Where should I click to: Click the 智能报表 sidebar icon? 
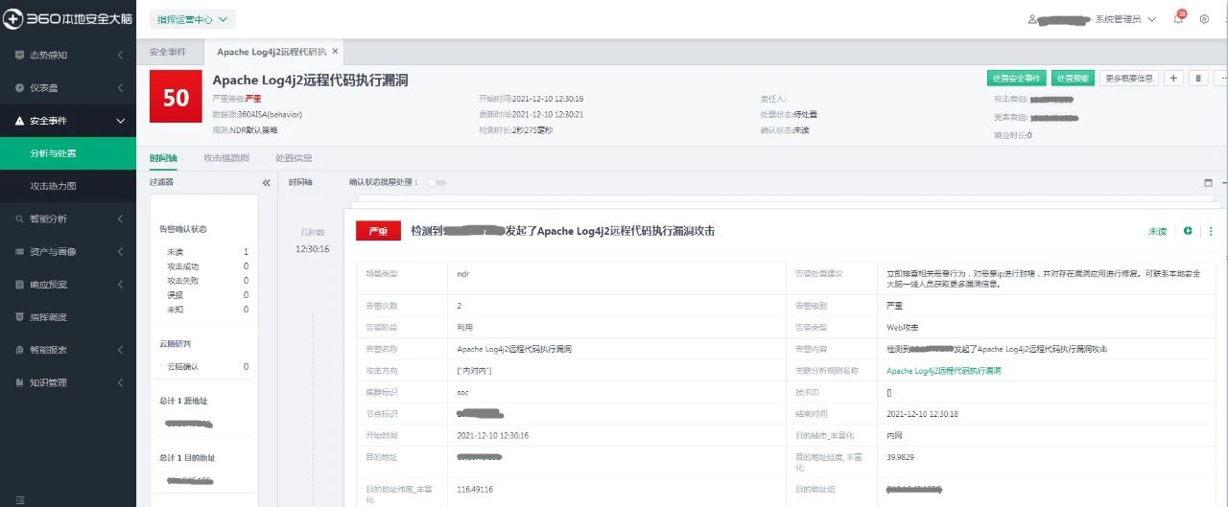19,350
